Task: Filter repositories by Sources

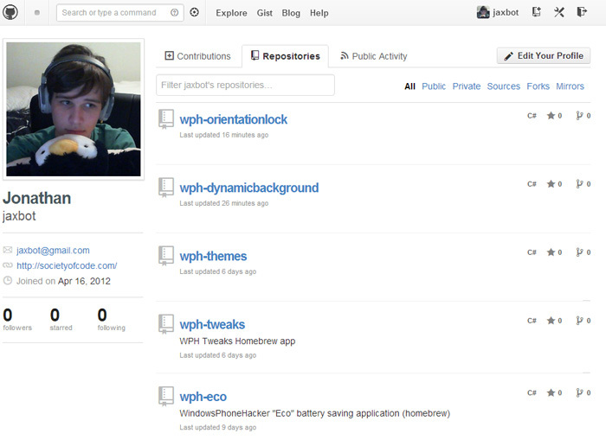Action: tap(504, 86)
